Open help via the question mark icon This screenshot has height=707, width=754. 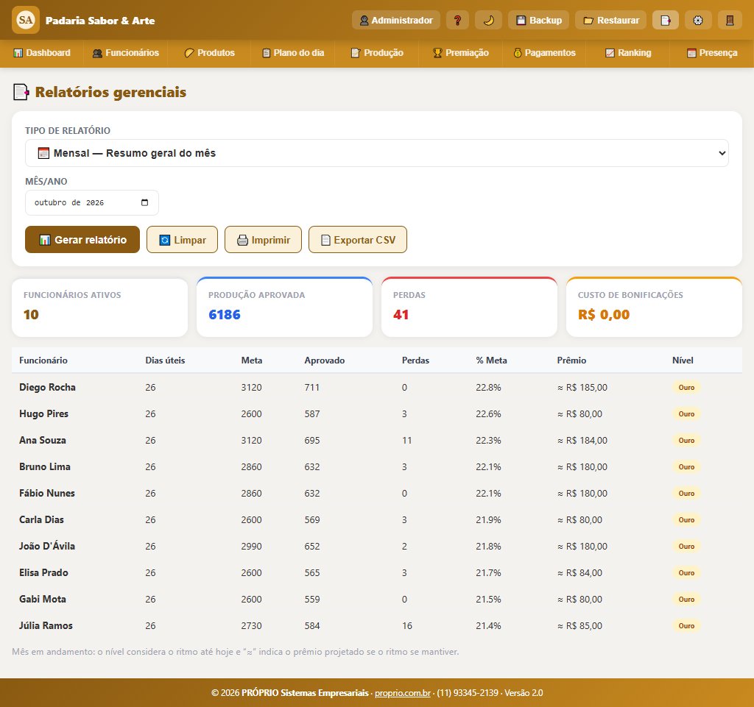pyautogui.click(x=457, y=20)
